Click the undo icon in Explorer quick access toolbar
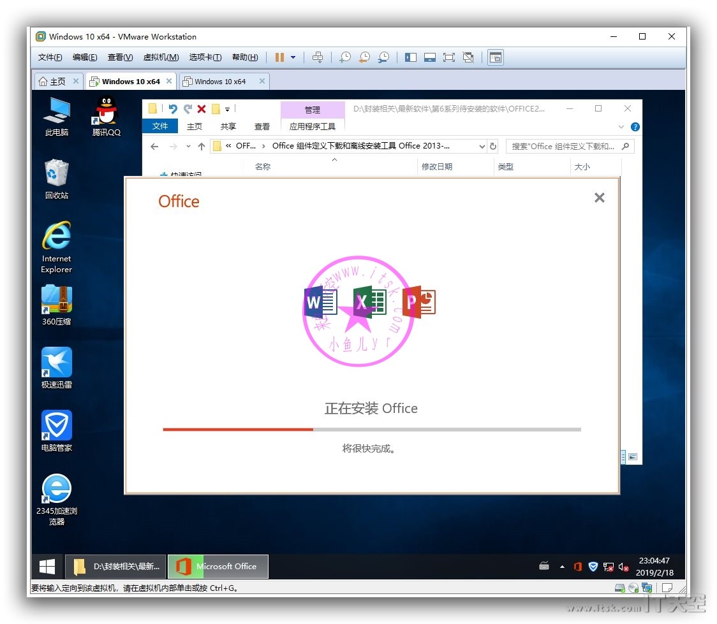Viewport: 717px width, 624px height. (172, 109)
